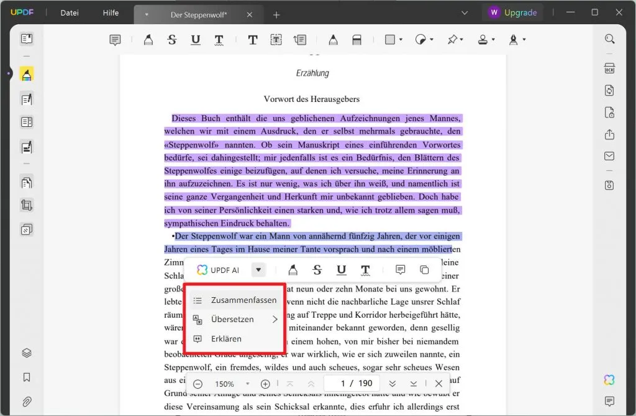This screenshot has height=416, width=636.
Task: Close the page navigation bar
Action: (x=438, y=384)
